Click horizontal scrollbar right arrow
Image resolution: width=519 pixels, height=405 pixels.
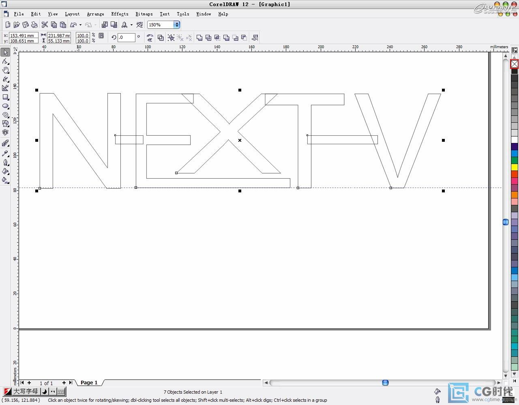coord(499,382)
